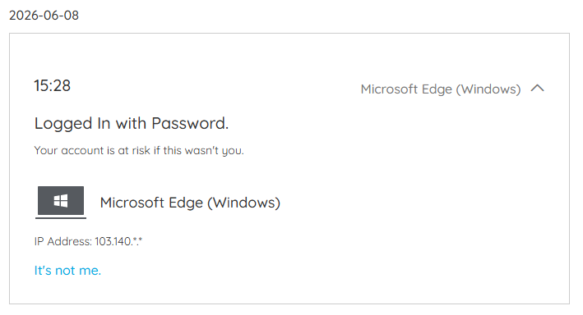This screenshot has width=583, height=315.
Task: Click the "IP Address:" label
Action: [x=62, y=241]
